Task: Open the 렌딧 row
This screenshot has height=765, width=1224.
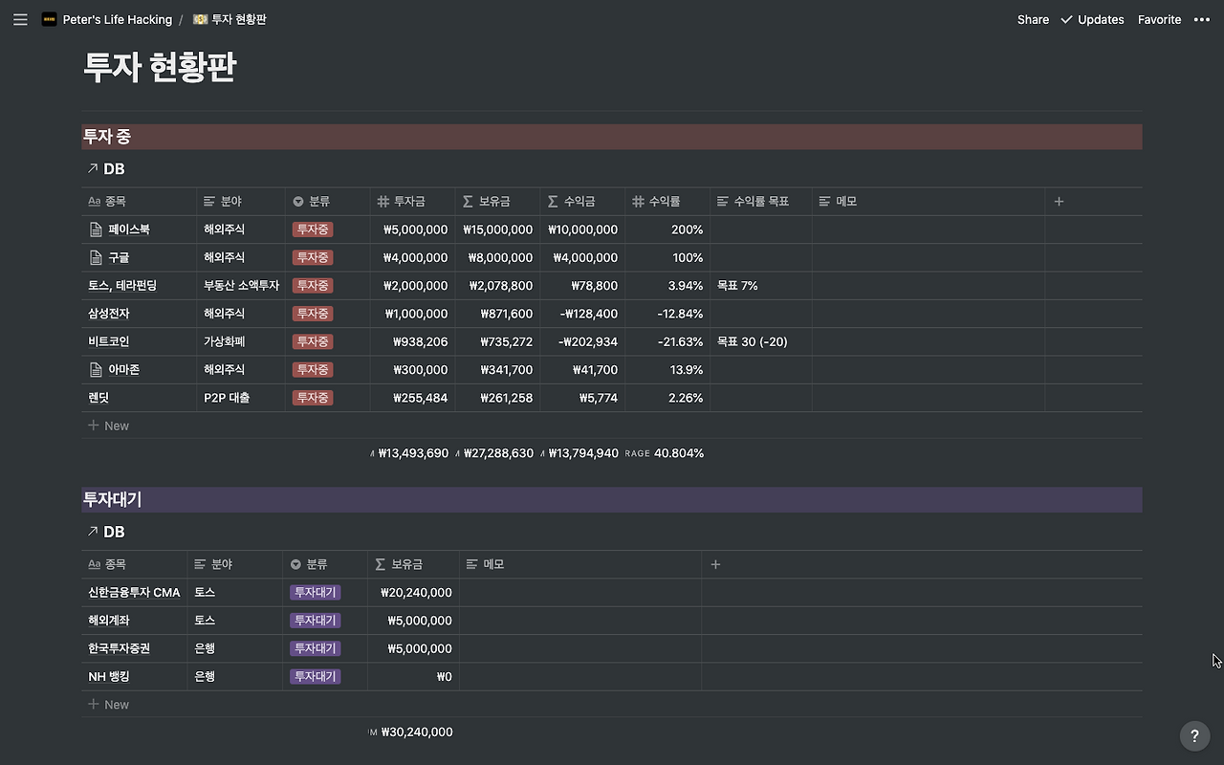Action: [98, 397]
